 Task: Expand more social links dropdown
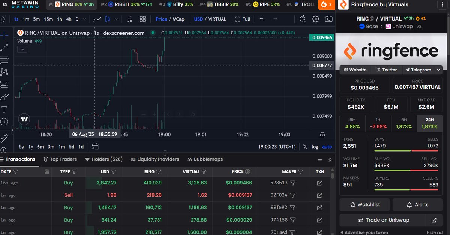438,70
